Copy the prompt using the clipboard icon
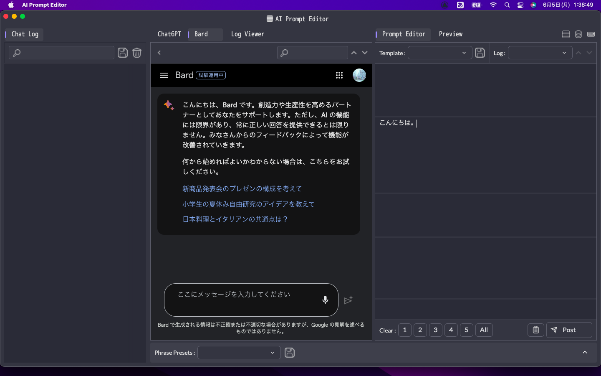Image resolution: width=601 pixels, height=376 pixels. (x=535, y=330)
